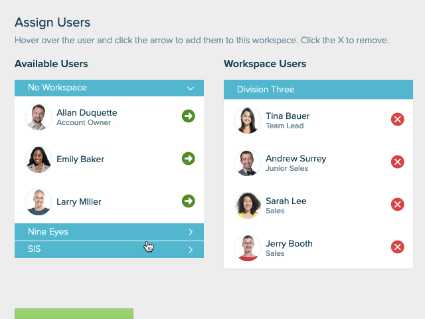Add Emily Baker using green arrow
The width and height of the screenshot is (425, 319).
pyautogui.click(x=189, y=159)
